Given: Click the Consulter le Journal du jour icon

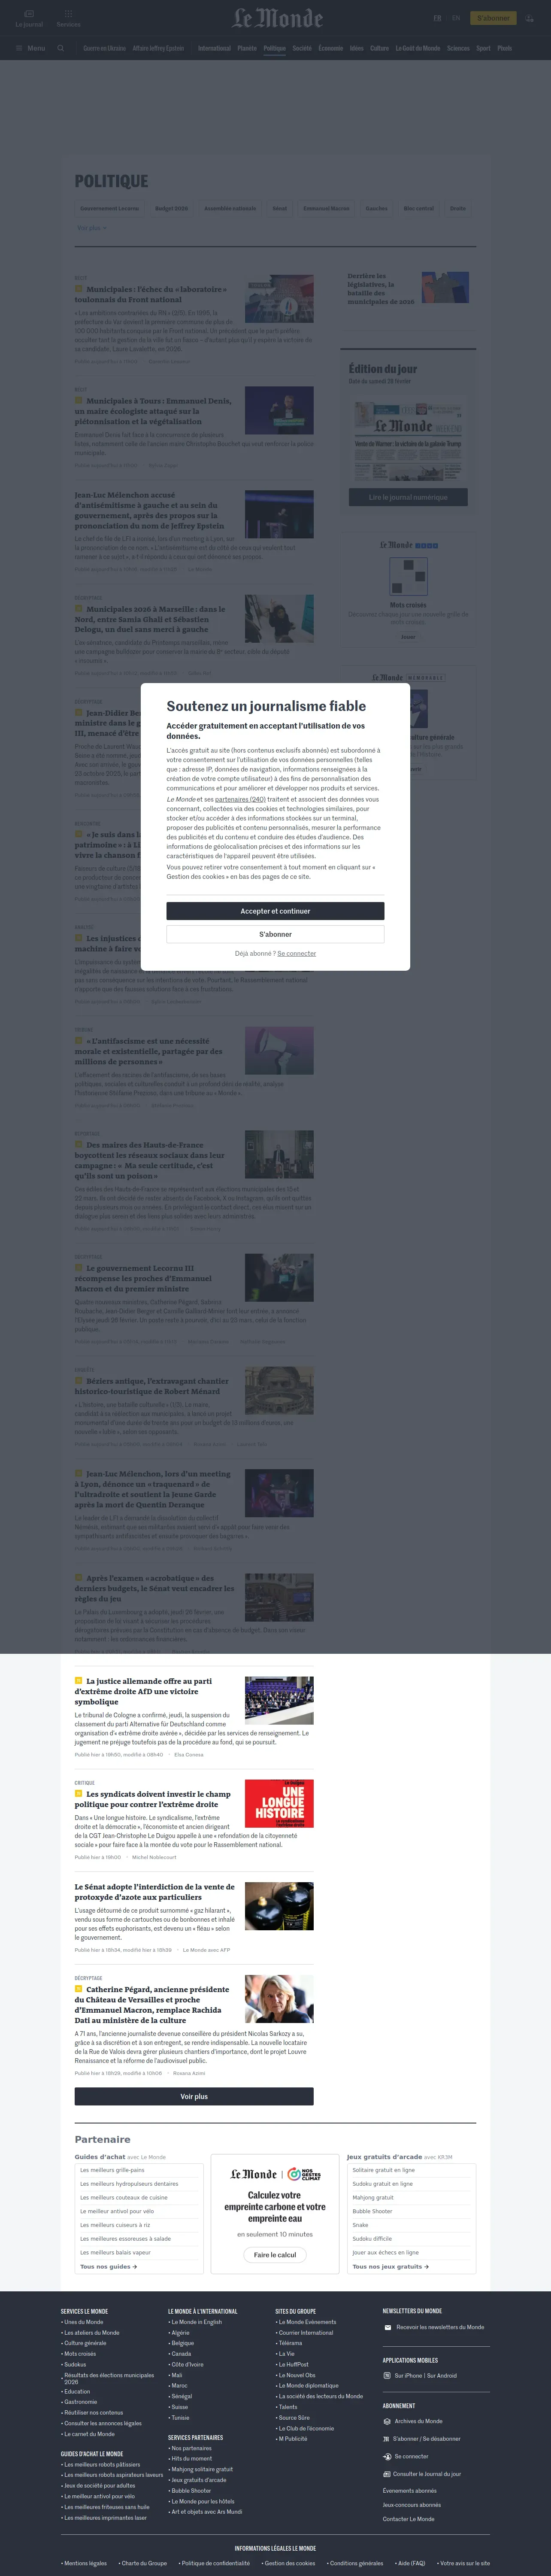Looking at the screenshot, I should point(387,2474).
